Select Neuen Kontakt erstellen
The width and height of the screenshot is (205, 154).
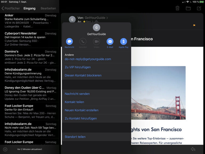coord(97,110)
